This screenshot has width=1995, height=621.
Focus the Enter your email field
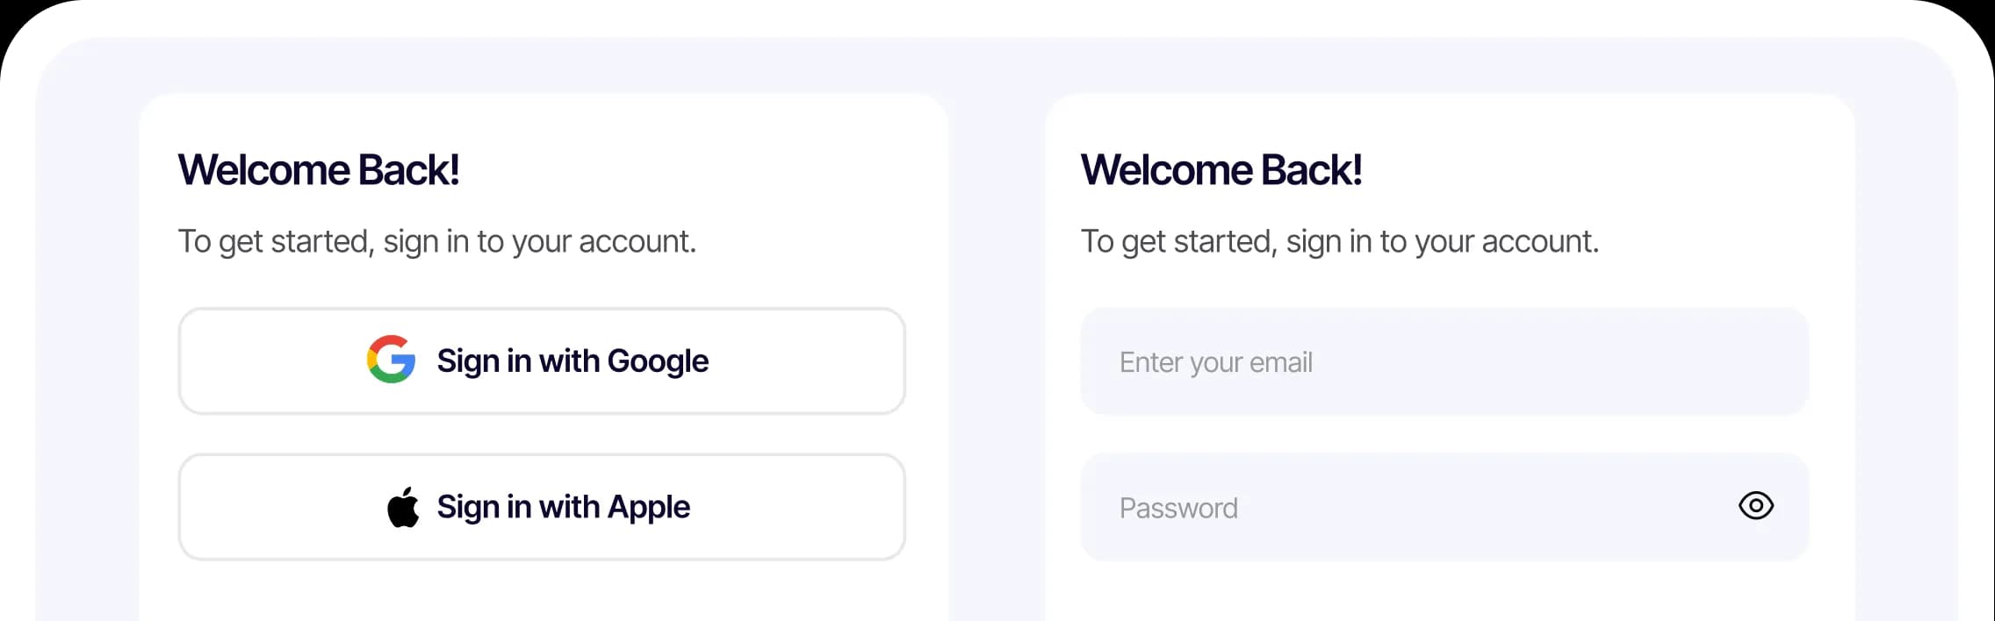[x=1444, y=361]
